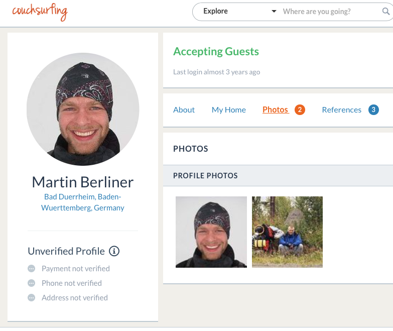
Task: Switch to the About tab
Action: click(184, 110)
